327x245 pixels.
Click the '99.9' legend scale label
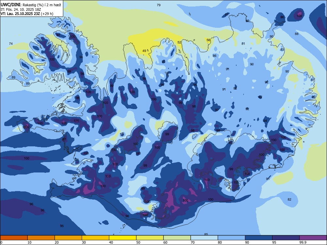point(303,242)
